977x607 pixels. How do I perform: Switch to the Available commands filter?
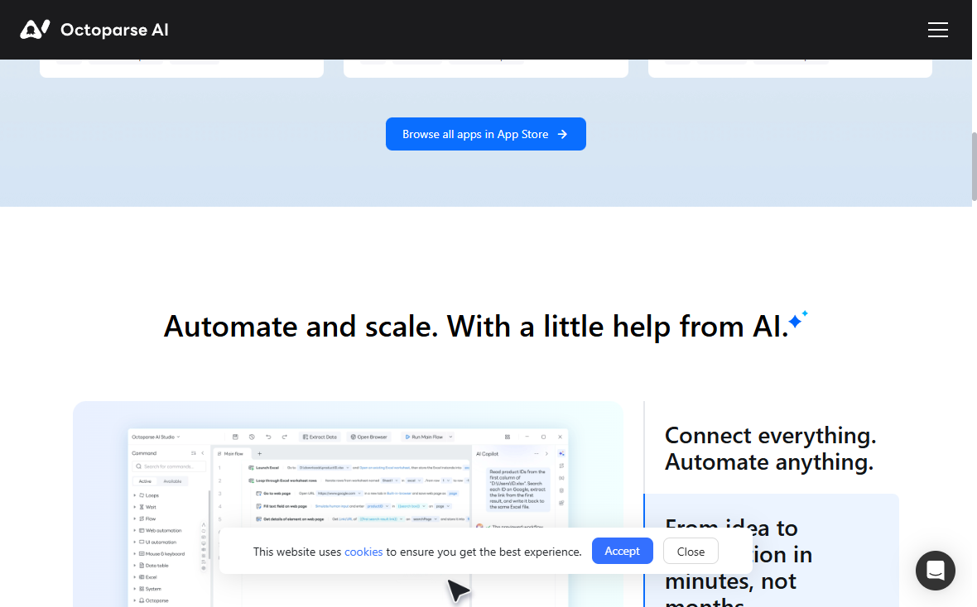pyautogui.click(x=172, y=481)
